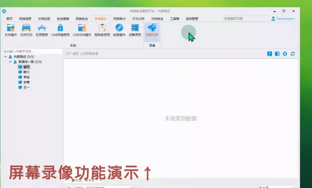Select the 屏幕录像 (screen recording) camera icon
The height and width of the screenshot is (188, 312).
(x=152, y=28)
